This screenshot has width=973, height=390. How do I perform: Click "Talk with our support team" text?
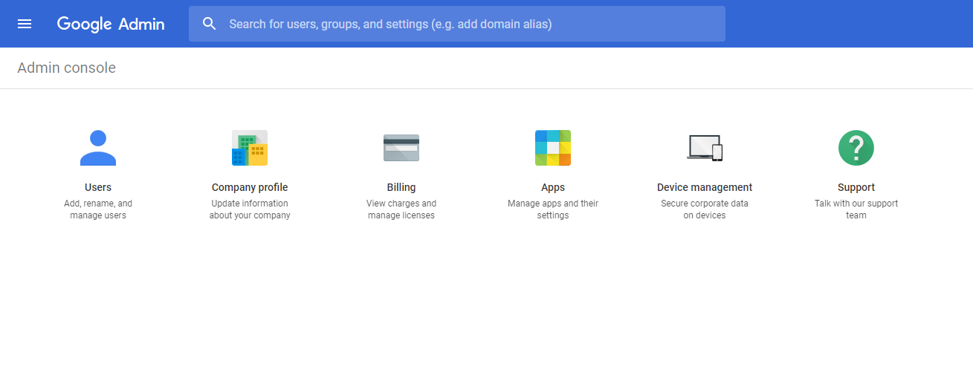[856, 209]
